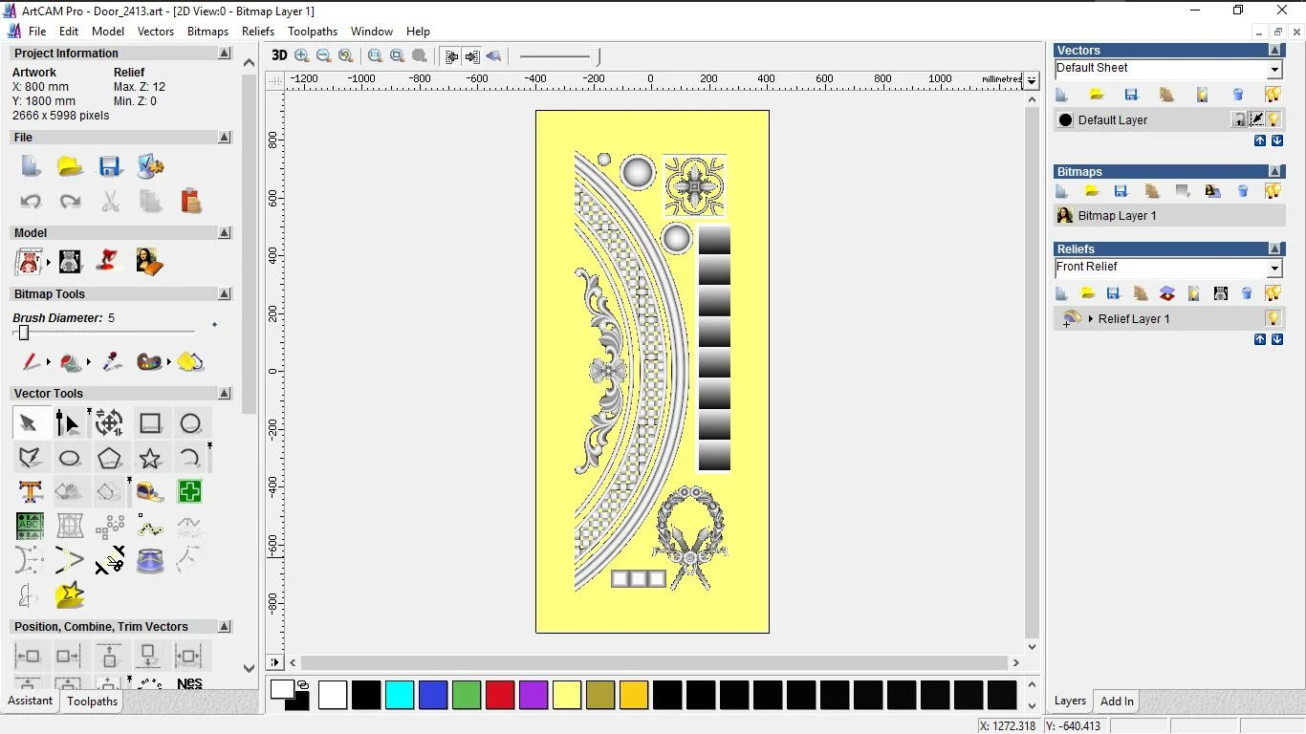Switch to 3D view button

(x=279, y=55)
